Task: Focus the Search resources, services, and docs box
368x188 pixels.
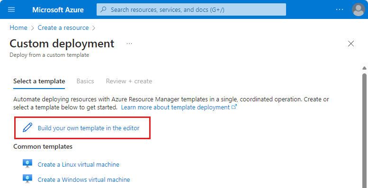Action: [x=191, y=9]
